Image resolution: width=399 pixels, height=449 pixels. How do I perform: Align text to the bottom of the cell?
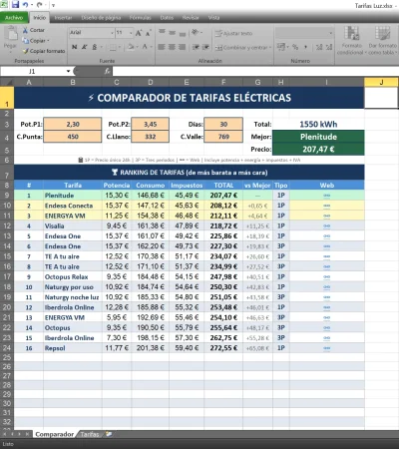click(x=183, y=33)
